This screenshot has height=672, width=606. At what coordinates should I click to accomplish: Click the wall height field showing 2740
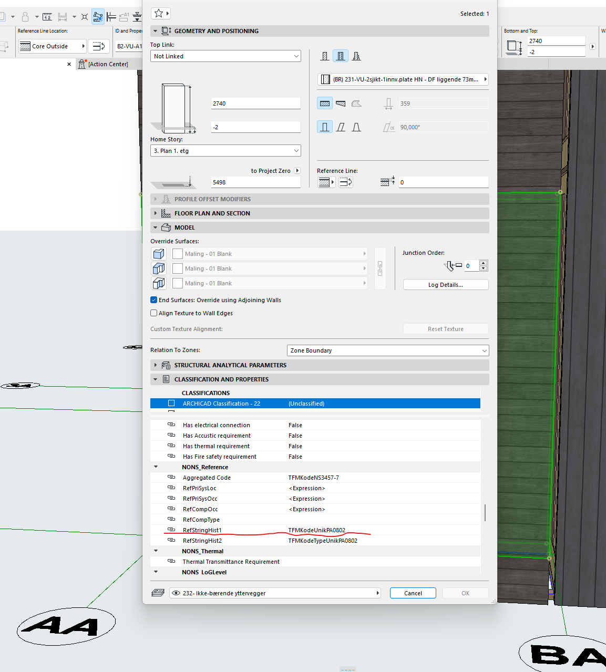(x=255, y=104)
